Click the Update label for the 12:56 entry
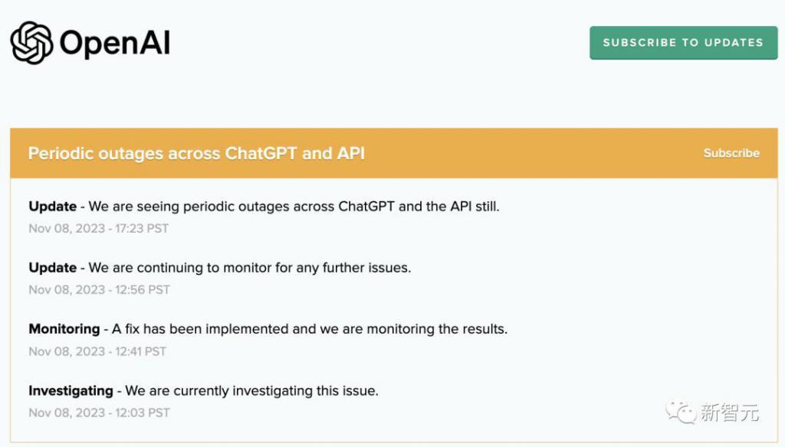Screen dimensions: 785x447 pyautogui.click(x=52, y=268)
